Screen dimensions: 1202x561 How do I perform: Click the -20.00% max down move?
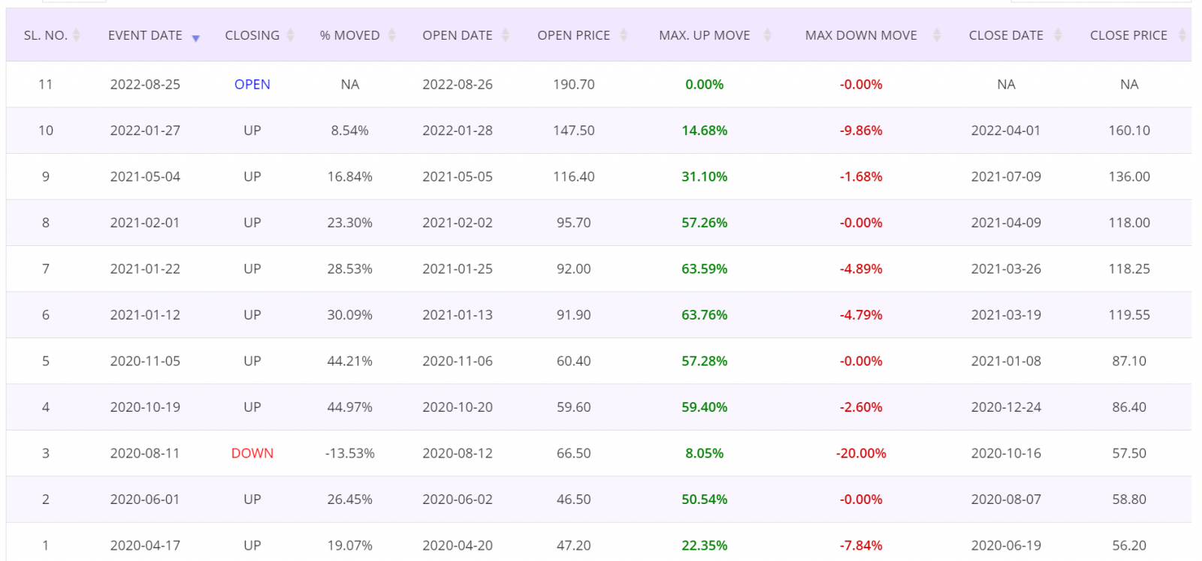(x=861, y=453)
